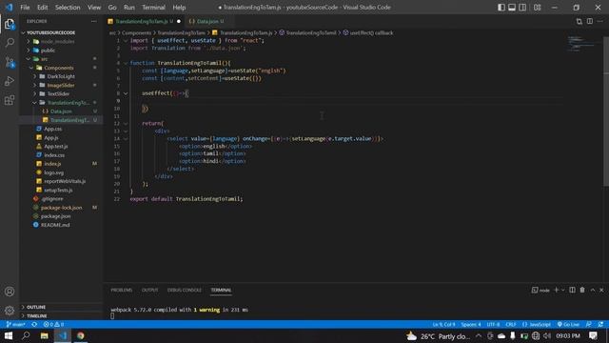Click the node terminal shell label

[540, 290]
